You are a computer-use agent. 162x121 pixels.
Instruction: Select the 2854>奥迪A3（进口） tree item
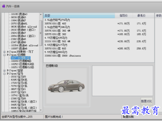[23, 36]
